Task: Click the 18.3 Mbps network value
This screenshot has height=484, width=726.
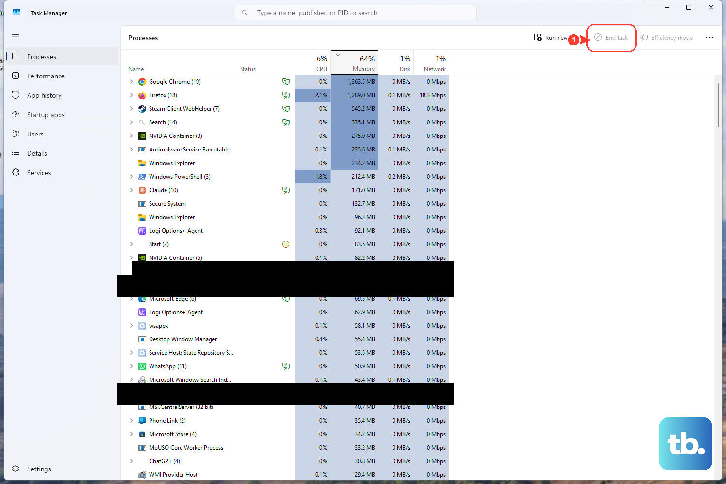Action: coord(433,95)
